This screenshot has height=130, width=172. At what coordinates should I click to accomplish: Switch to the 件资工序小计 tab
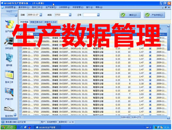pos(36,22)
